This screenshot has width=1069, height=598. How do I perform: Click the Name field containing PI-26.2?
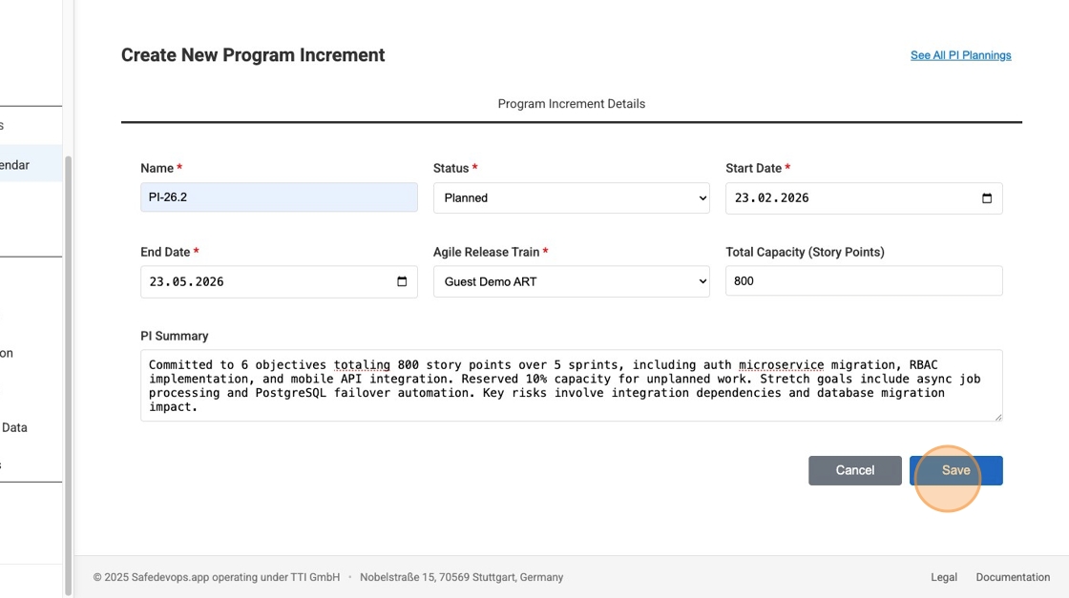[278, 196]
